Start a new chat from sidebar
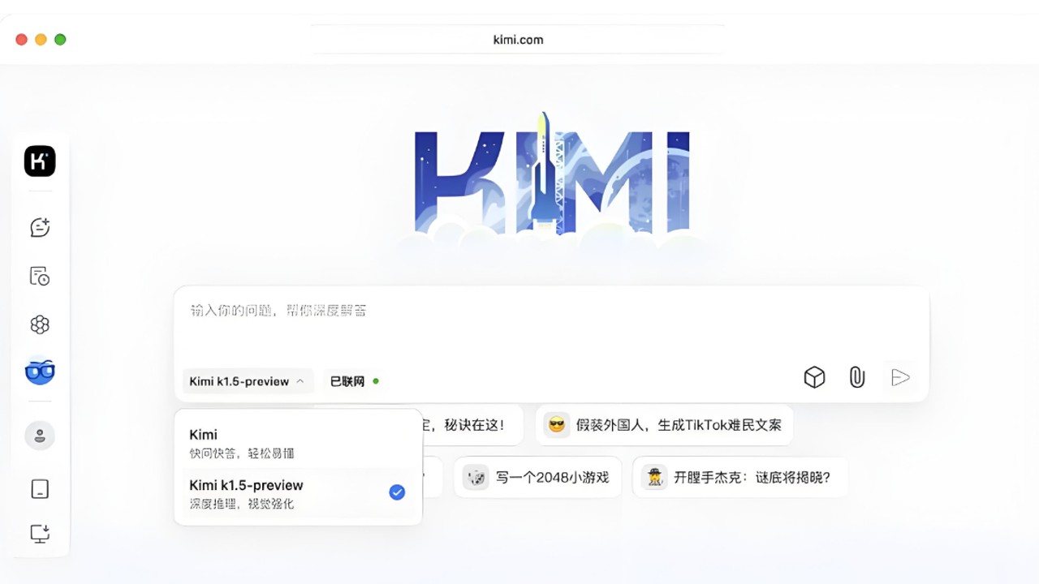The height and width of the screenshot is (584, 1039). pos(40,227)
